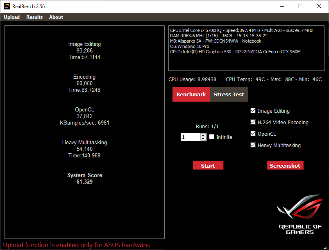Screen dimensions: 329x250
Task: Click the MB:Allsparks 5A info line
Action: point(216,41)
